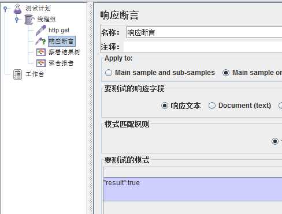Open the 聚合报告 tree item
The width and height of the screenshot is (282, 214).
(x=61, y=63)
